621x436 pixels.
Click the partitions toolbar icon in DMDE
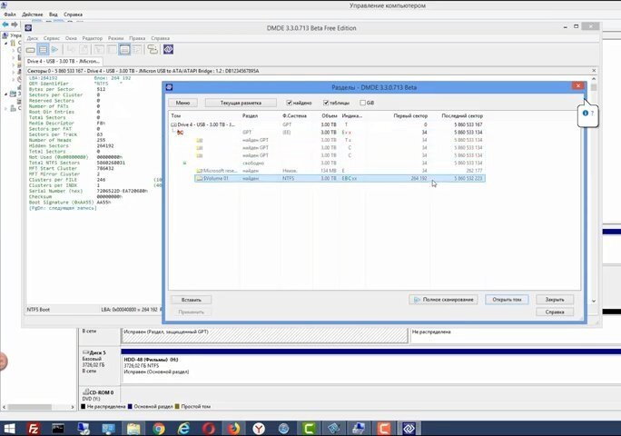[43, 50]
